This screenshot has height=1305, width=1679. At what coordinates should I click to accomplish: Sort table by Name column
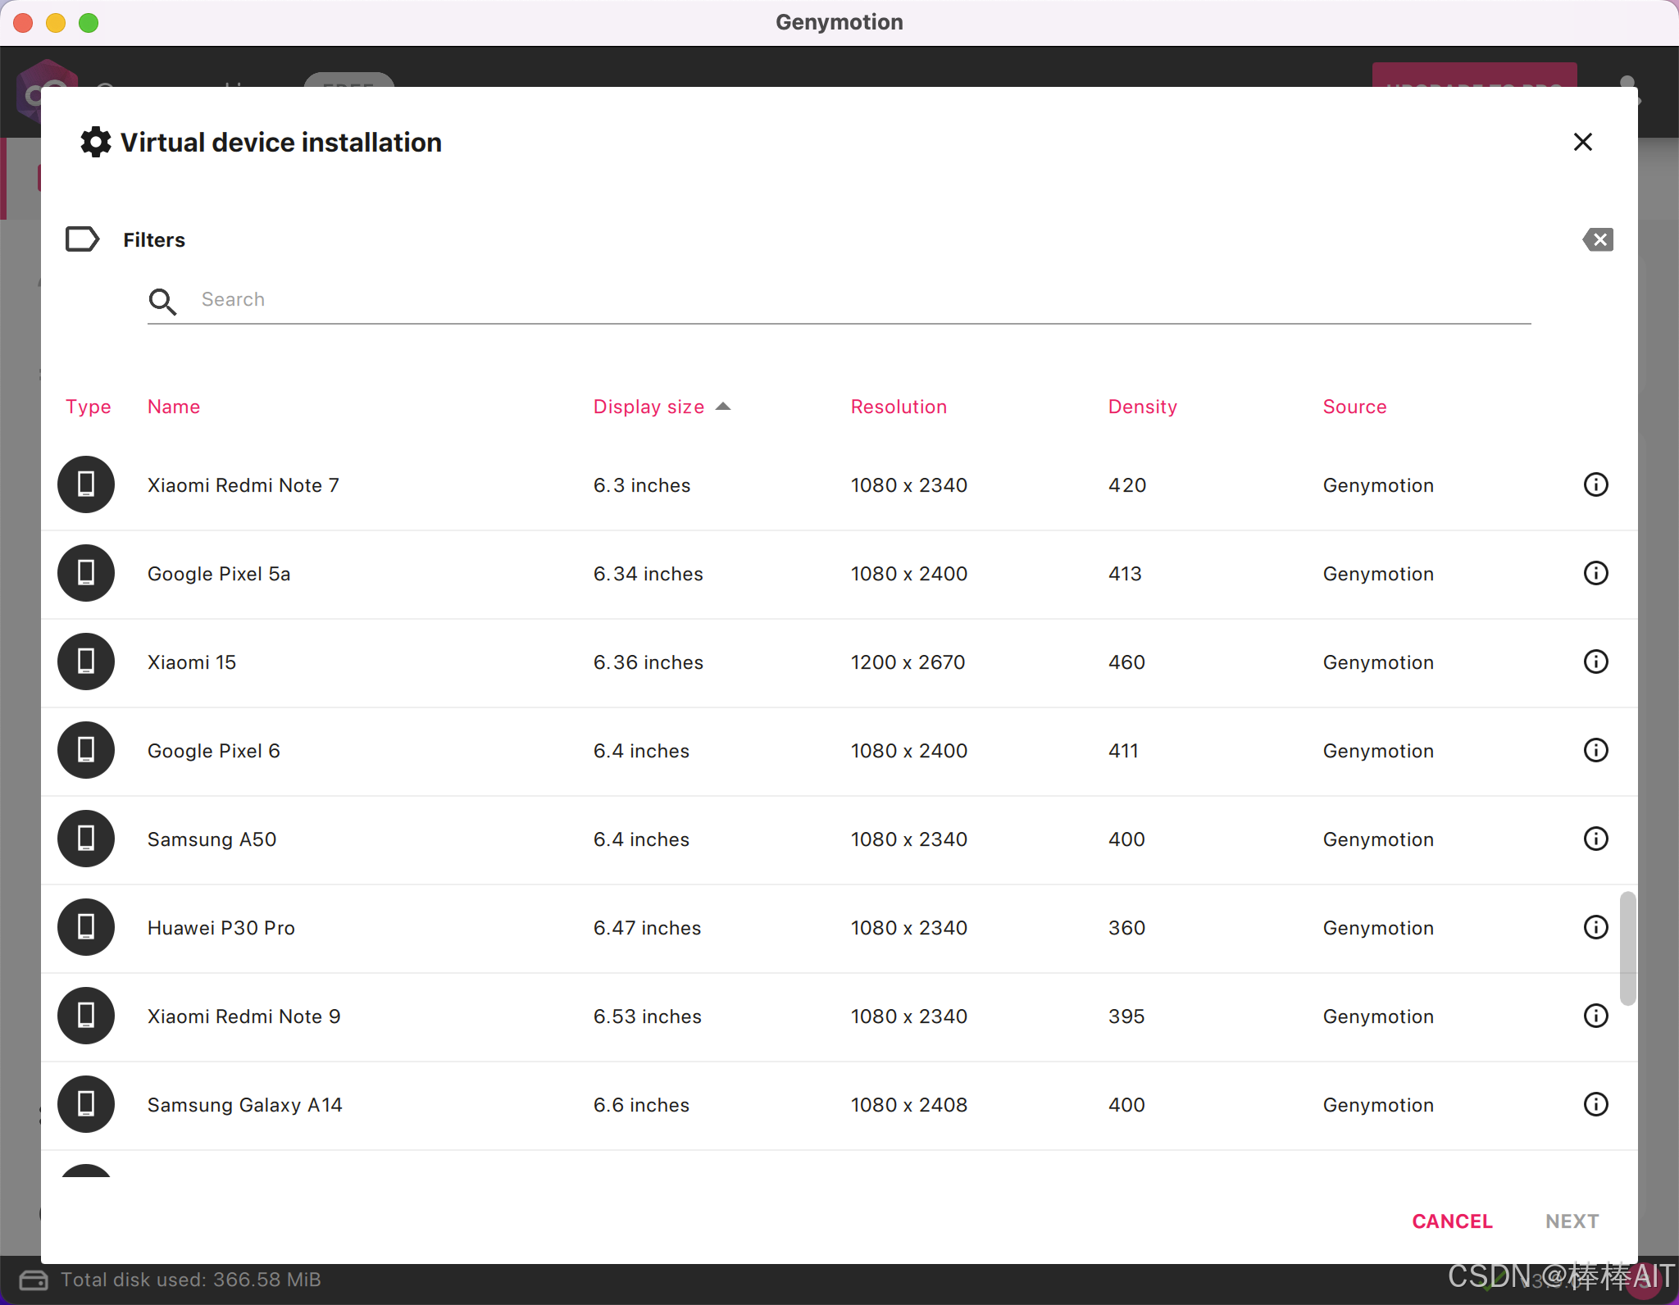click(174, 407)
